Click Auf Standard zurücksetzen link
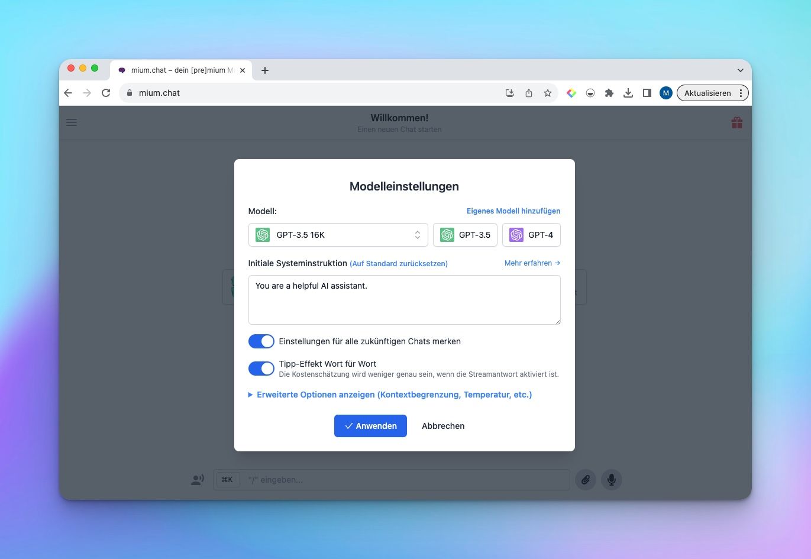 (399, 264)
